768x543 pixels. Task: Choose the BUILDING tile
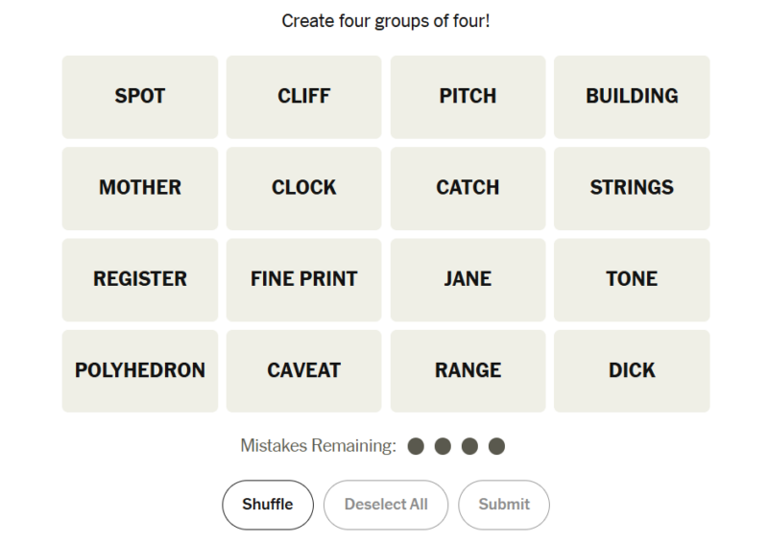coord(632,97)
